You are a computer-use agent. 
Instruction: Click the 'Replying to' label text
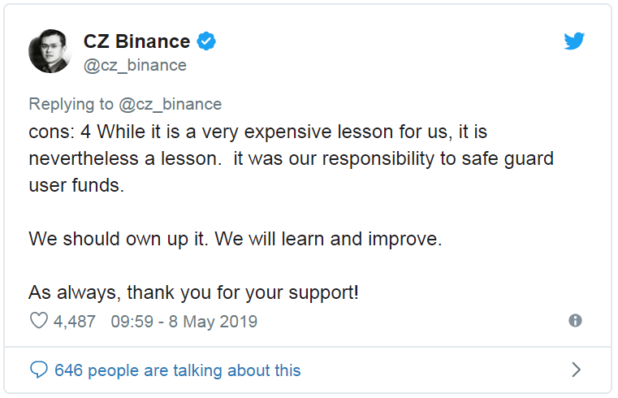71,104
